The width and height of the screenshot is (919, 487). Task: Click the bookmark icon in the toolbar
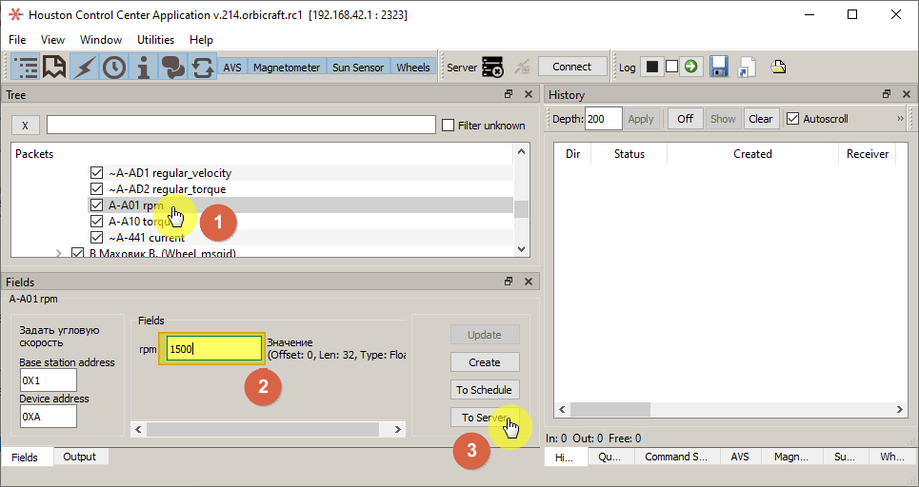54,67
